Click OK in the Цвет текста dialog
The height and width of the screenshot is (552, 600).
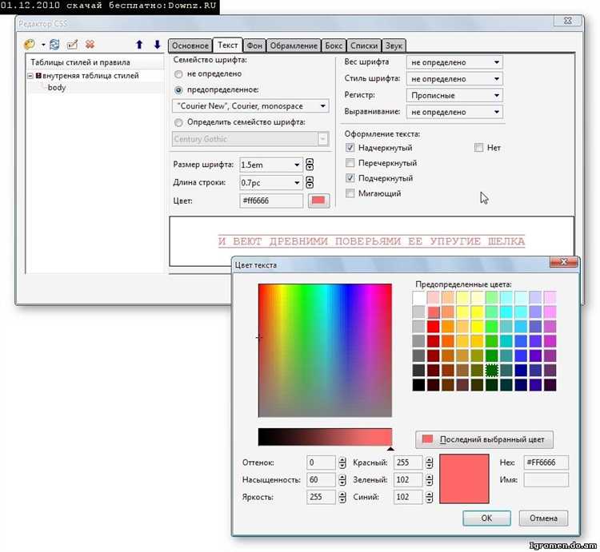486,518
